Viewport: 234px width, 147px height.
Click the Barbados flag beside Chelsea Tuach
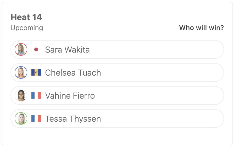[x=36, y=72]
